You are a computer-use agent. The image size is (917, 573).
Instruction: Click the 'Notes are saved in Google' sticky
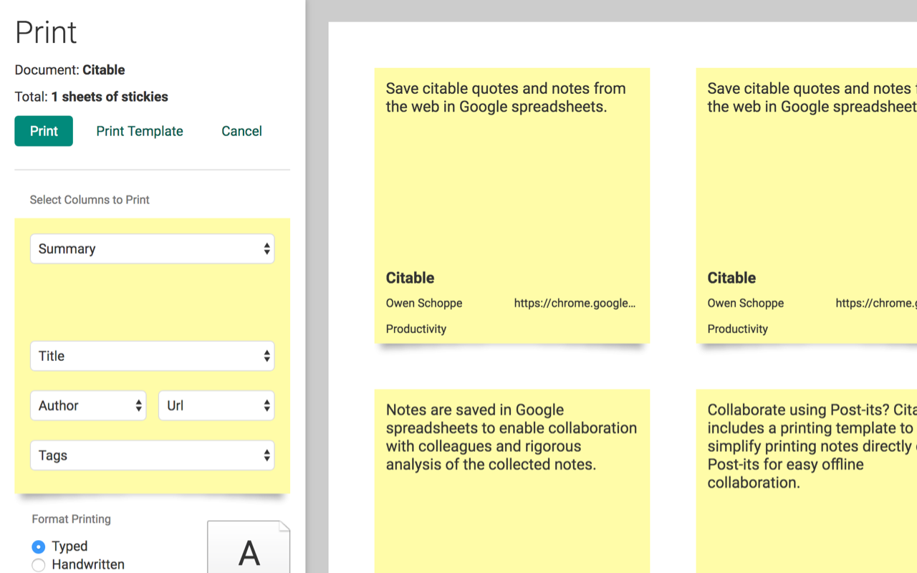(512, 481)
